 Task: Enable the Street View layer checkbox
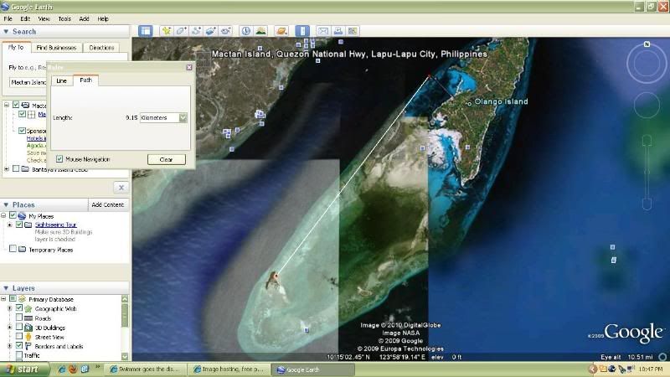18,337
